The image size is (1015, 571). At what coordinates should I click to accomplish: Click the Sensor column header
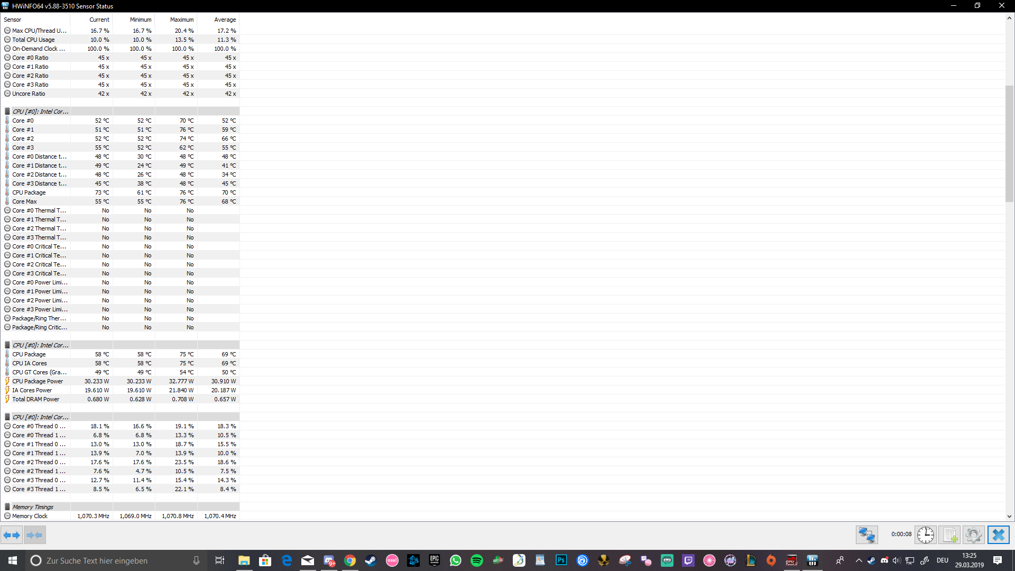(x=13, y=20)
